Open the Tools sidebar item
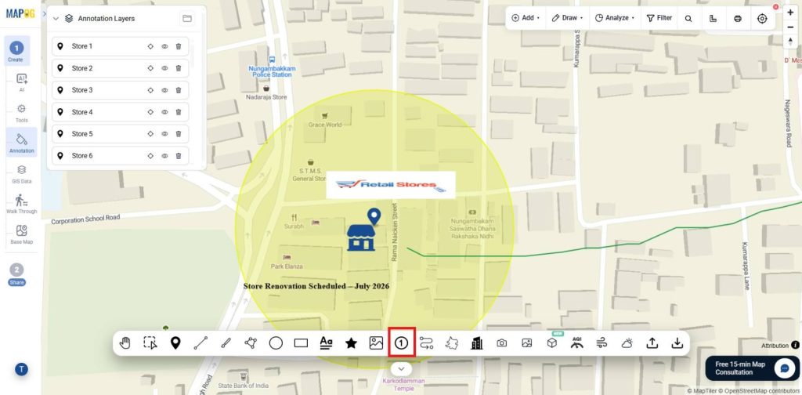The image size is (802, 395). [21, 113]
